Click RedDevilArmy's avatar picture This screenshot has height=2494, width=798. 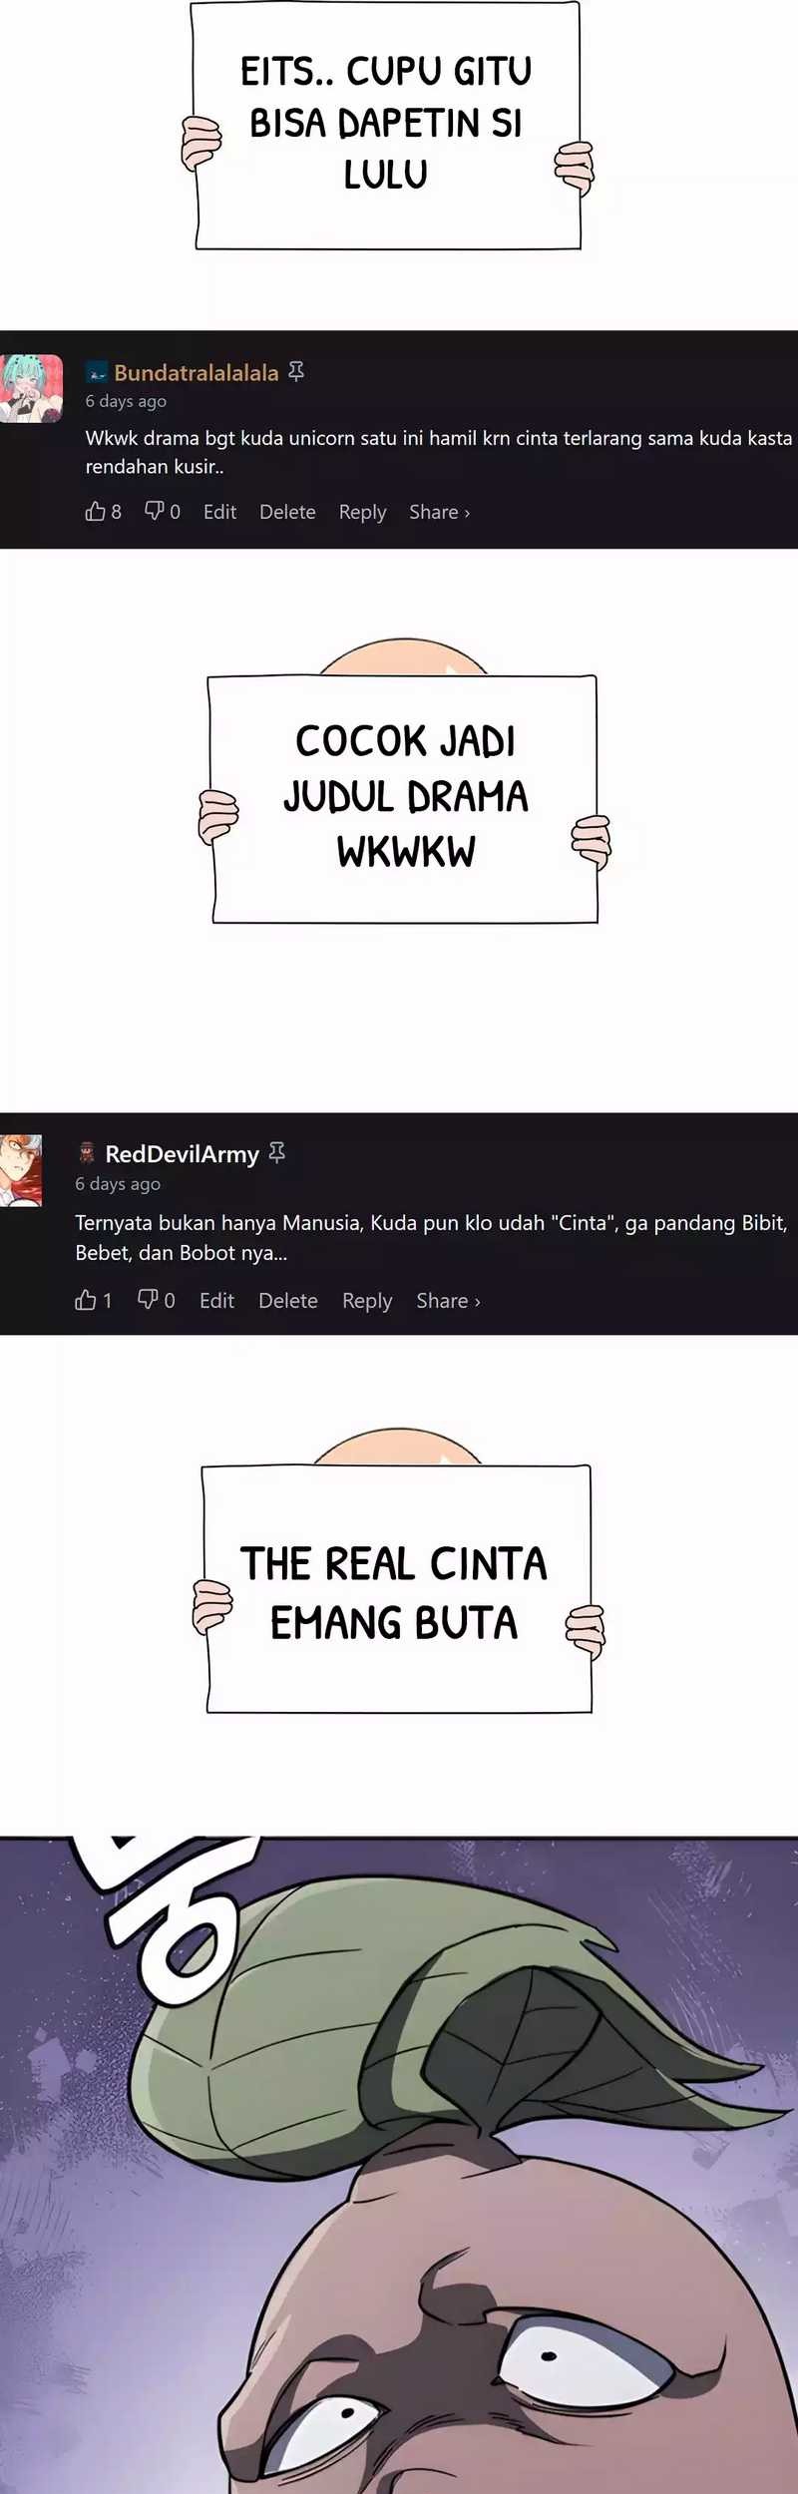pyautogui.click(x=21, y=1170)
